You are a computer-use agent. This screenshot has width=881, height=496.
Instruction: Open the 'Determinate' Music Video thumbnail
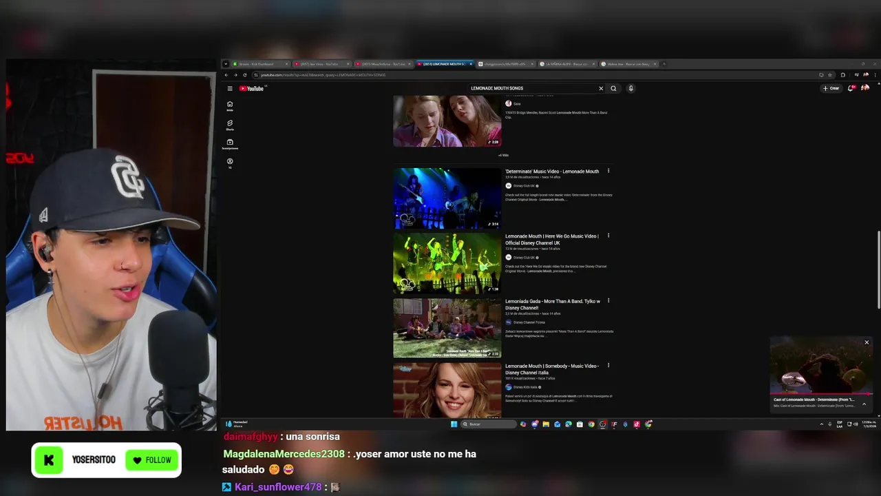click(447, 198)
